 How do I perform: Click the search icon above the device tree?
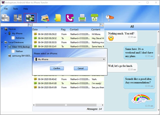point(30,25)
